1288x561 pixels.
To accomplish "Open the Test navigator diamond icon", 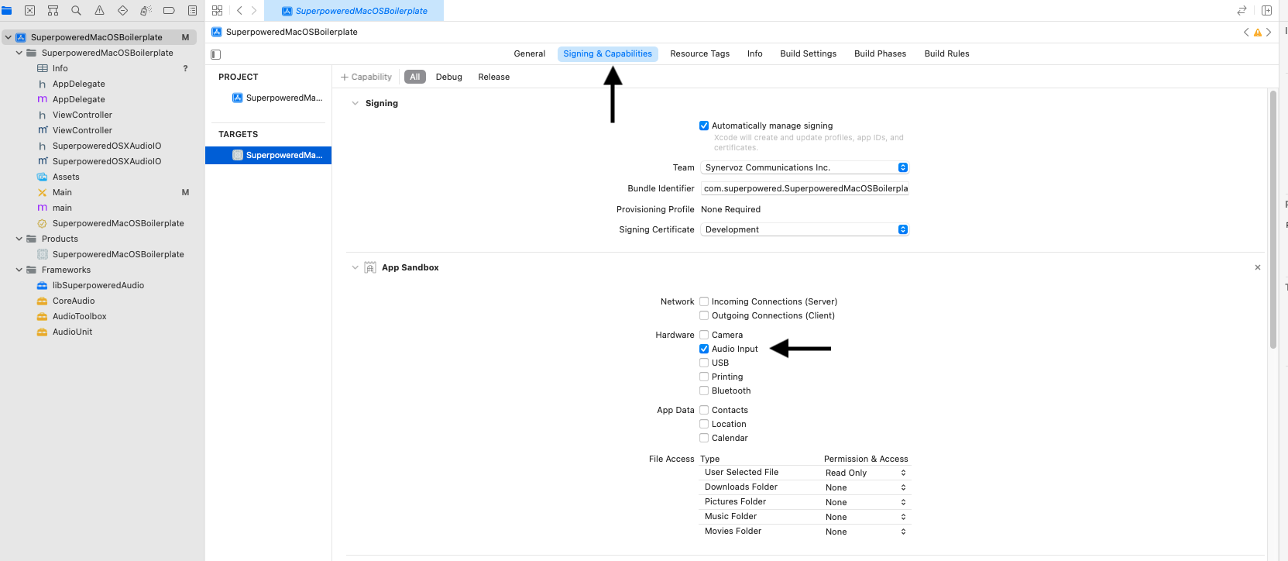I will pyautogui.click(x=122, y=11).
